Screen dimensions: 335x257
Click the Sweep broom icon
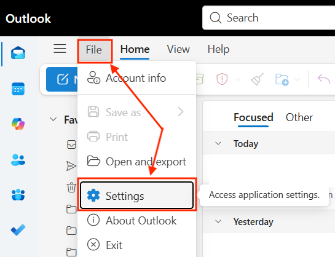(x=257, y=79)
